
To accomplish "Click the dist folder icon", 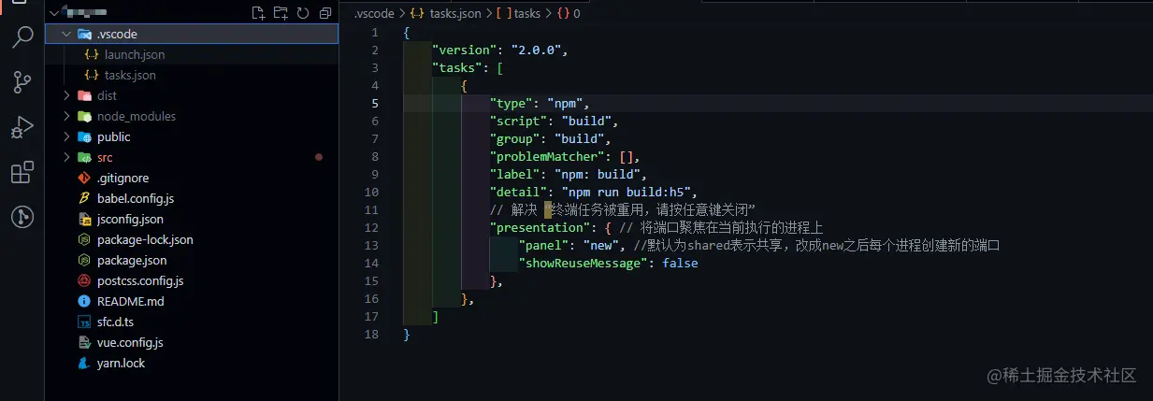I will coord(84,95).
